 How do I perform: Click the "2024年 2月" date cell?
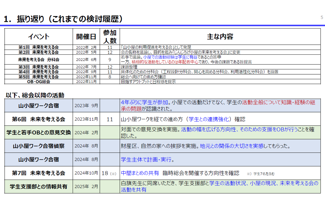pyautogui.click(x=86, y=132)
